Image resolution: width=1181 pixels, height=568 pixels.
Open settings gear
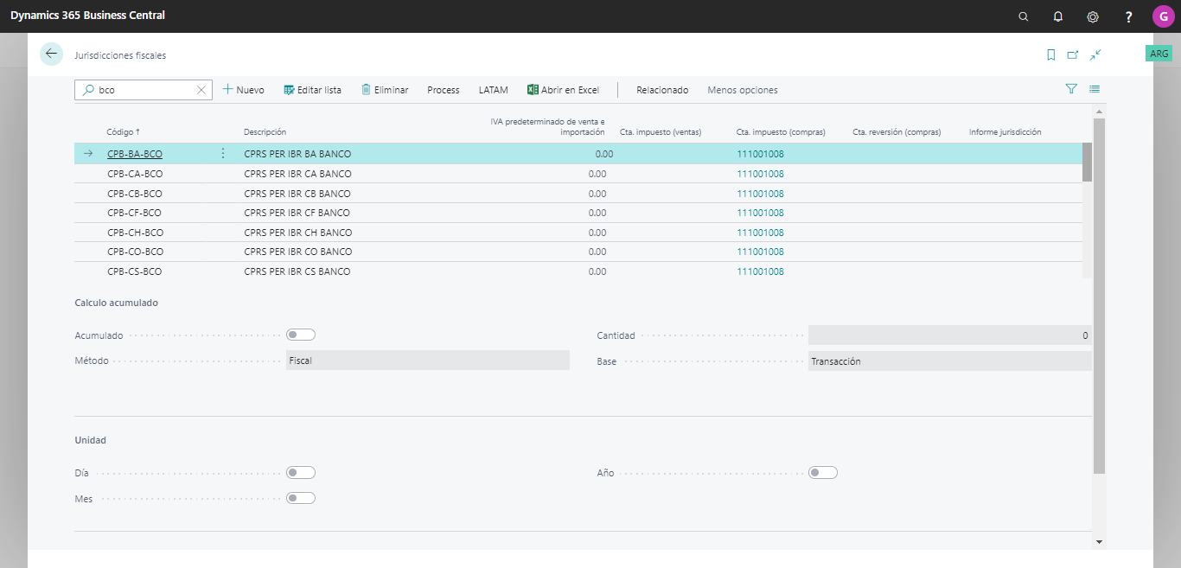[1093, 16]
